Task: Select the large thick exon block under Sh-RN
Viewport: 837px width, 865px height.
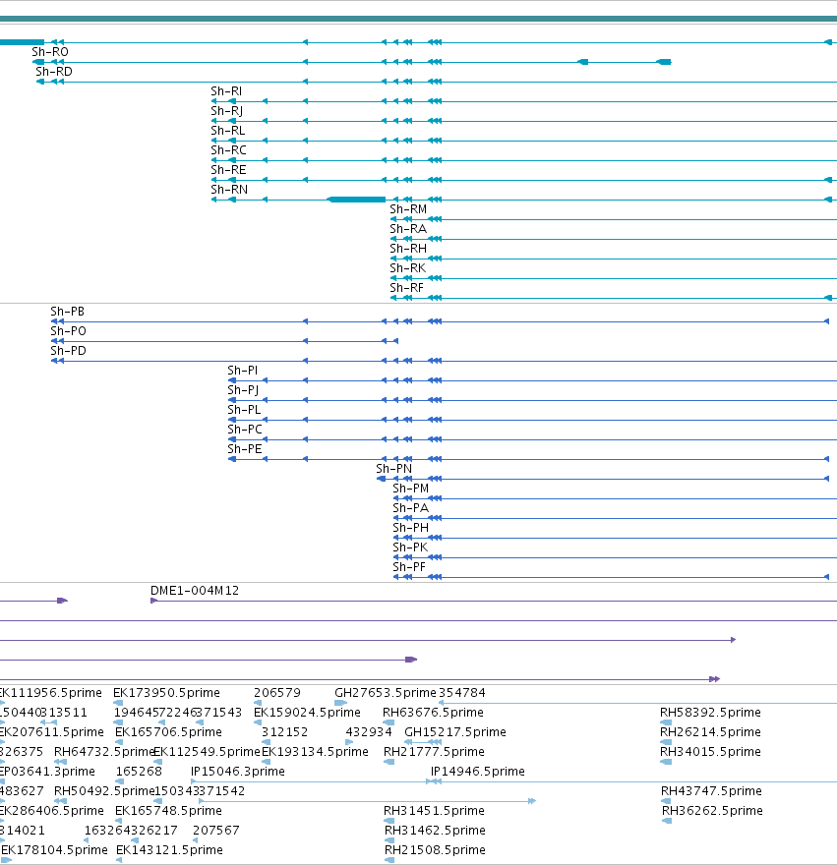Action: [x=357, y=200]
